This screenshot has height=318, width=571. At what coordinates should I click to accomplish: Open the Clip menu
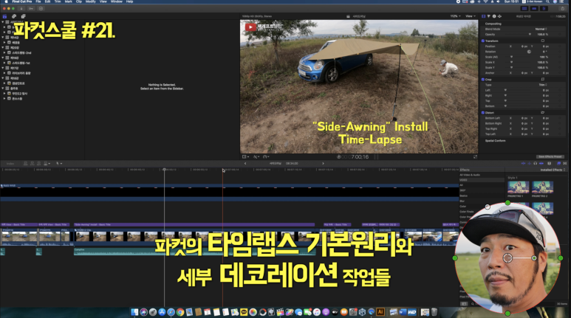[78, 1]
